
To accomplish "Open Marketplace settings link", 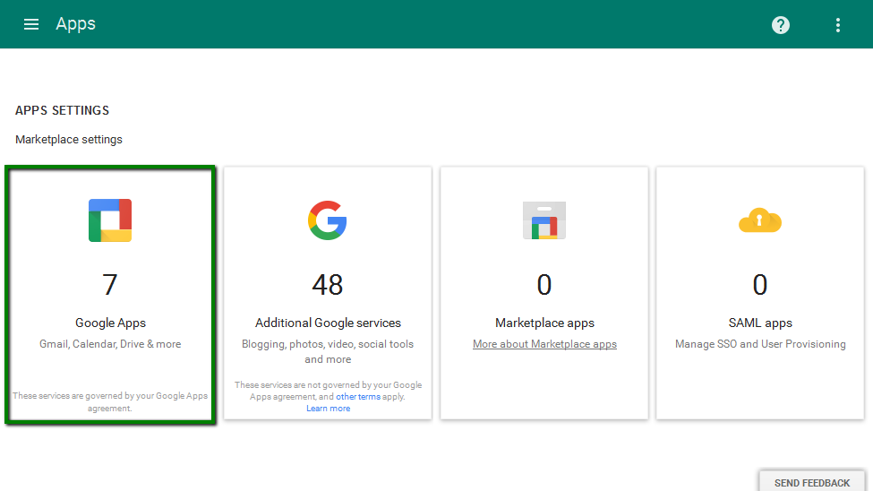I will coord(68,140).
